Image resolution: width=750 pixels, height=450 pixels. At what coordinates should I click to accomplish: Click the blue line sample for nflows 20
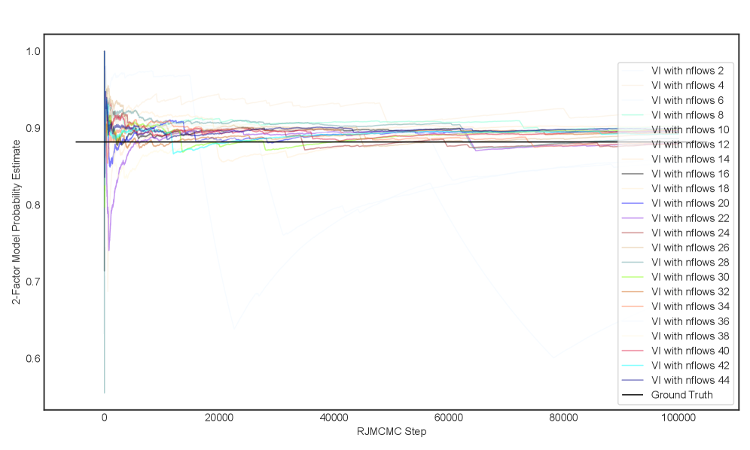tap(633, 204)
